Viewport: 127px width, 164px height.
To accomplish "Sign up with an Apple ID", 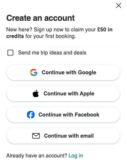I will (63, 94).
